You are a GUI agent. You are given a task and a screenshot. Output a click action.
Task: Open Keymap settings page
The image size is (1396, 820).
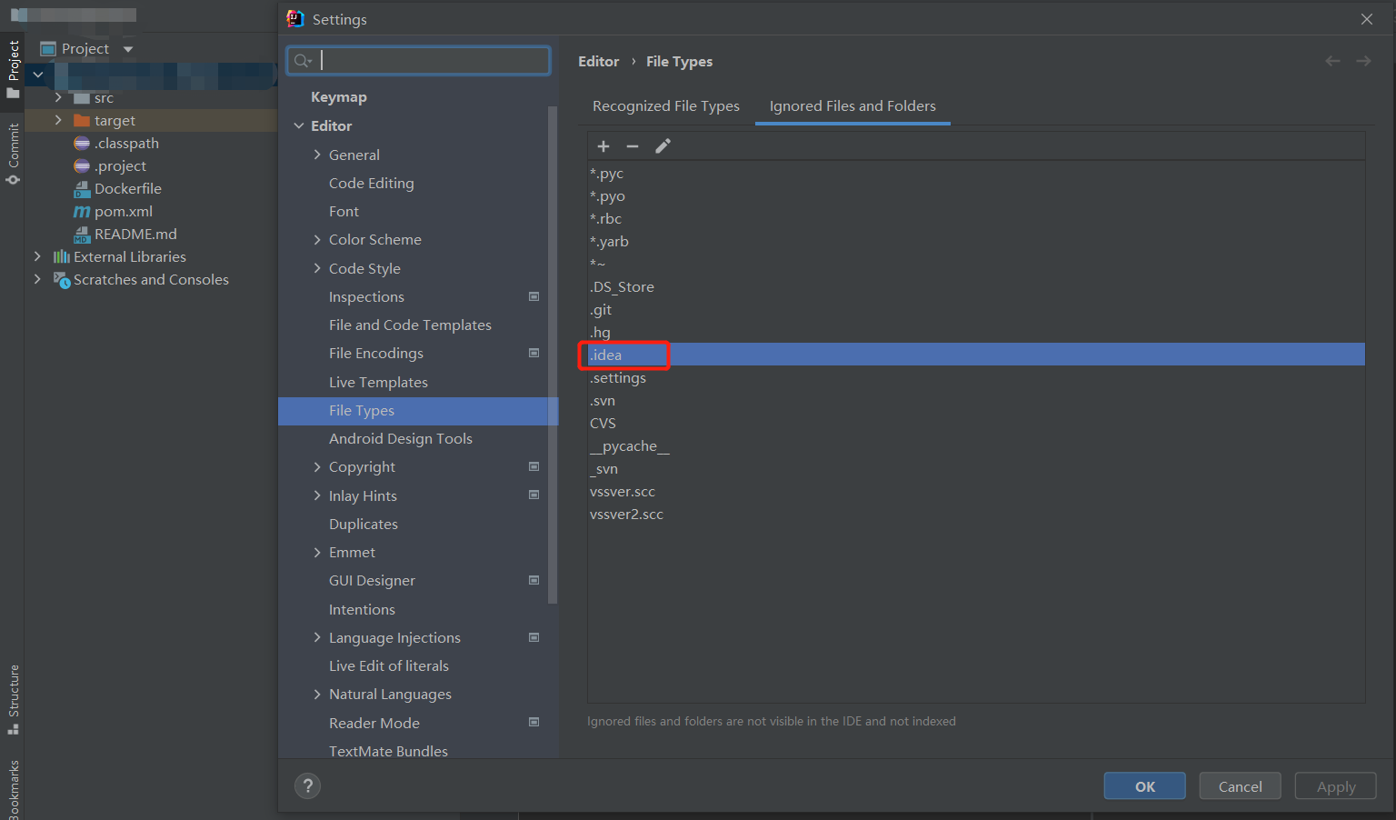(x=339, y=97)
